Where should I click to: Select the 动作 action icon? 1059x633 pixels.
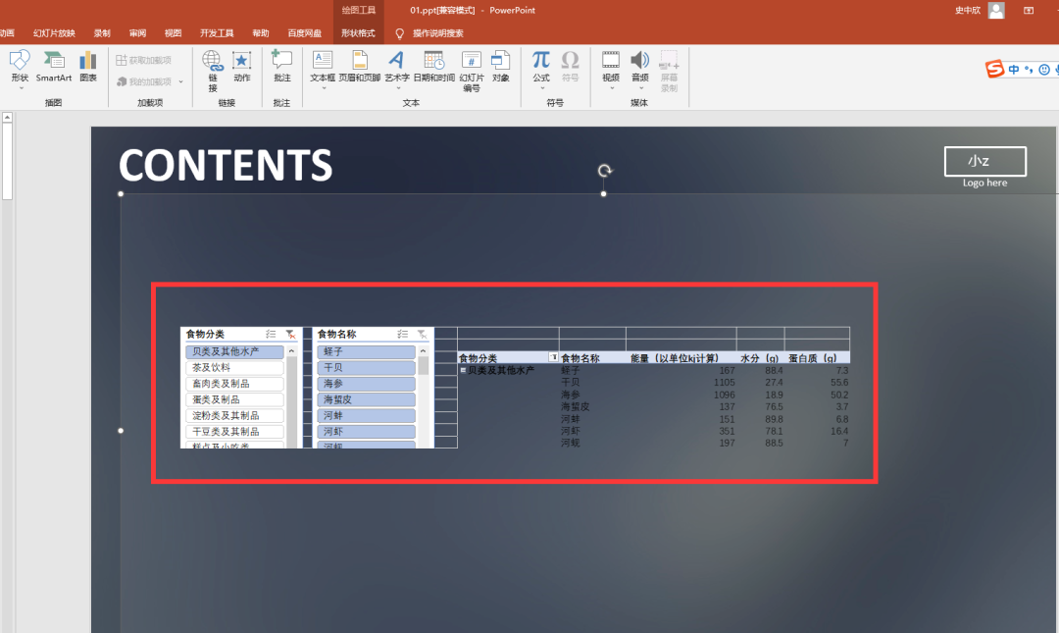coord(241,65)
